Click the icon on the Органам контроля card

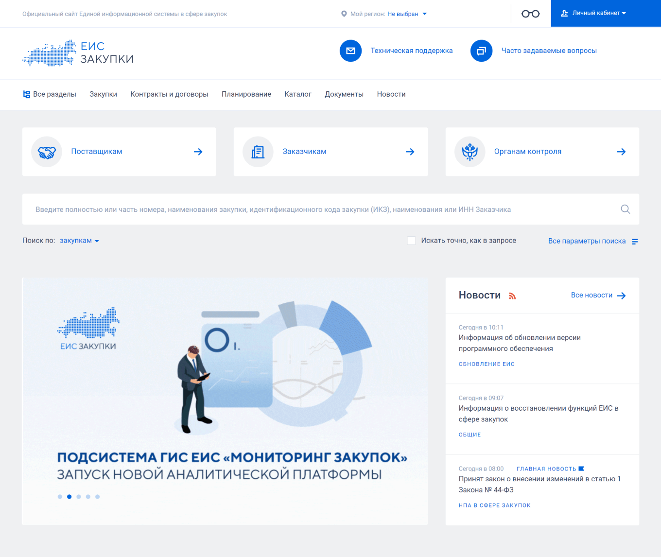coord(470,151)
